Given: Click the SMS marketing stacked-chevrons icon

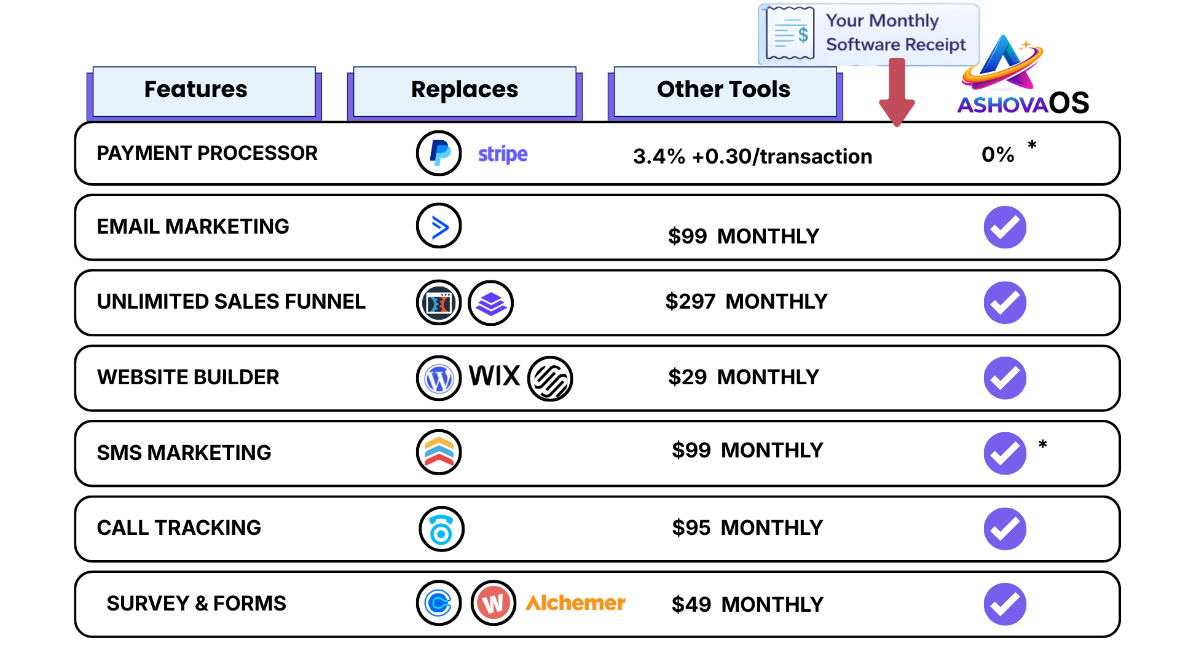Looking at the screenshot, I should [439, 453].
